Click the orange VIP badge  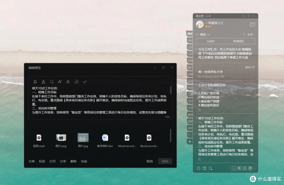tap(209, 26)
